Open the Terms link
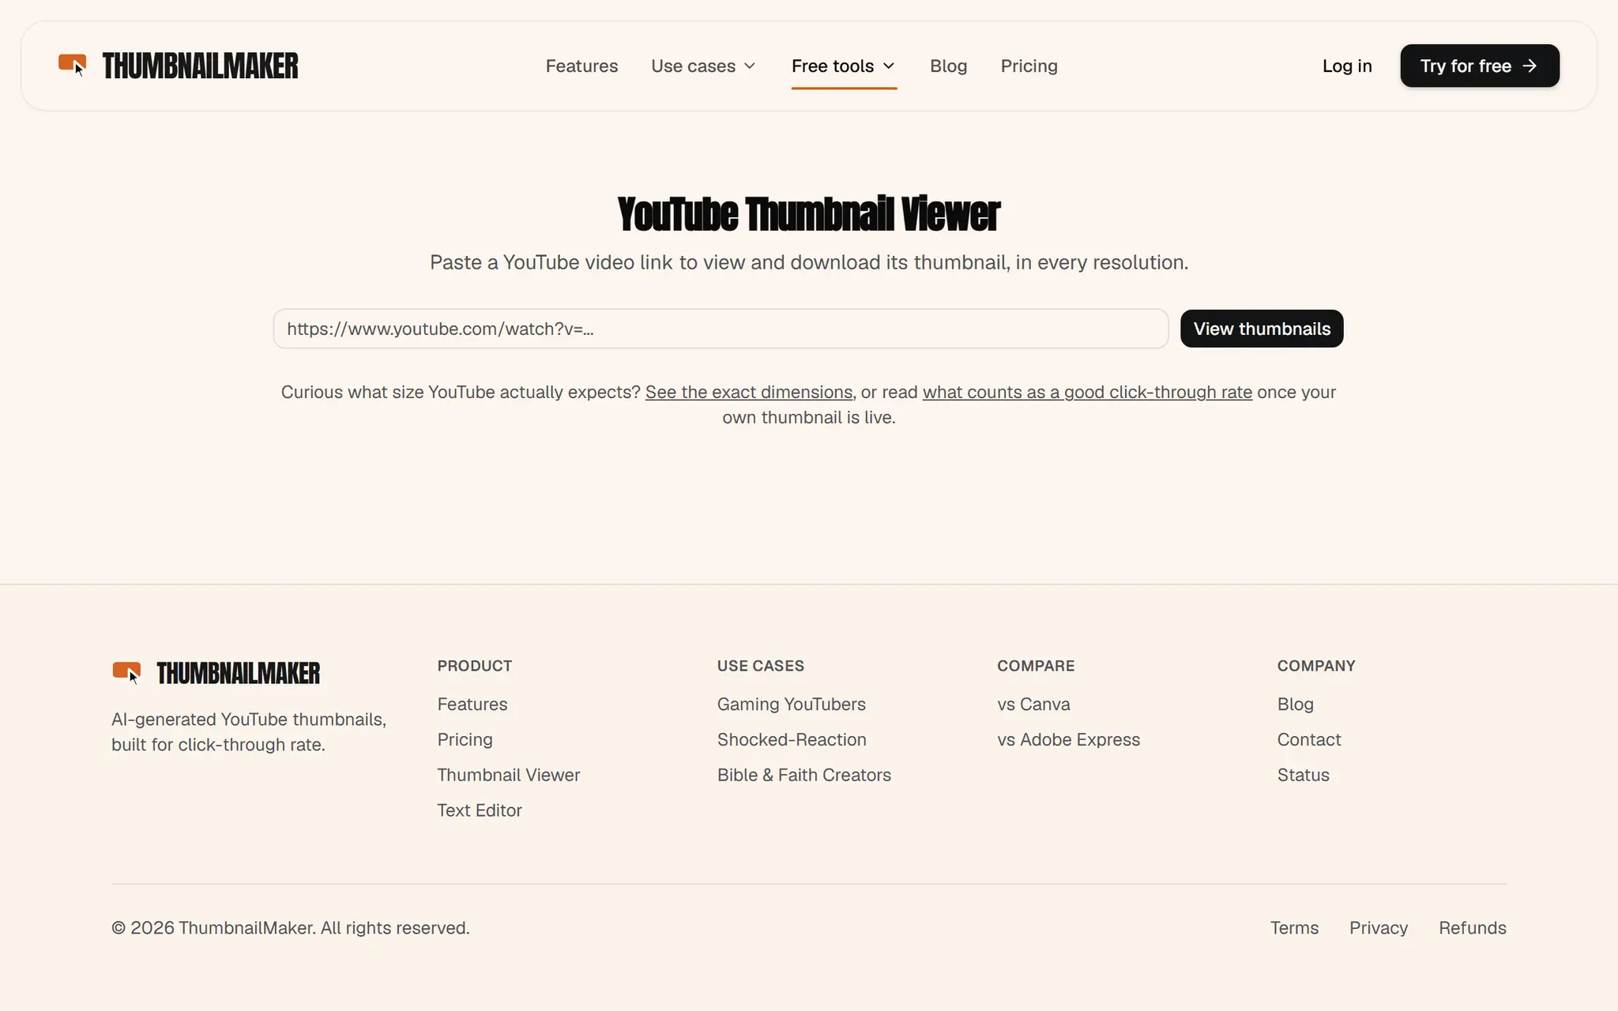The width and height of the screenshot is (1618, 1011). tap(1294, 927)
